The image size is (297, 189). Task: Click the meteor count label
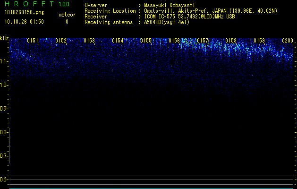click(x=67, y=15)
